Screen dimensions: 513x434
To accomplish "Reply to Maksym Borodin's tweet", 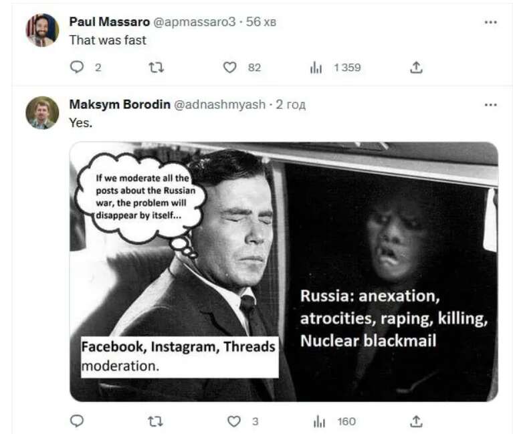I will tap(78, 421).
